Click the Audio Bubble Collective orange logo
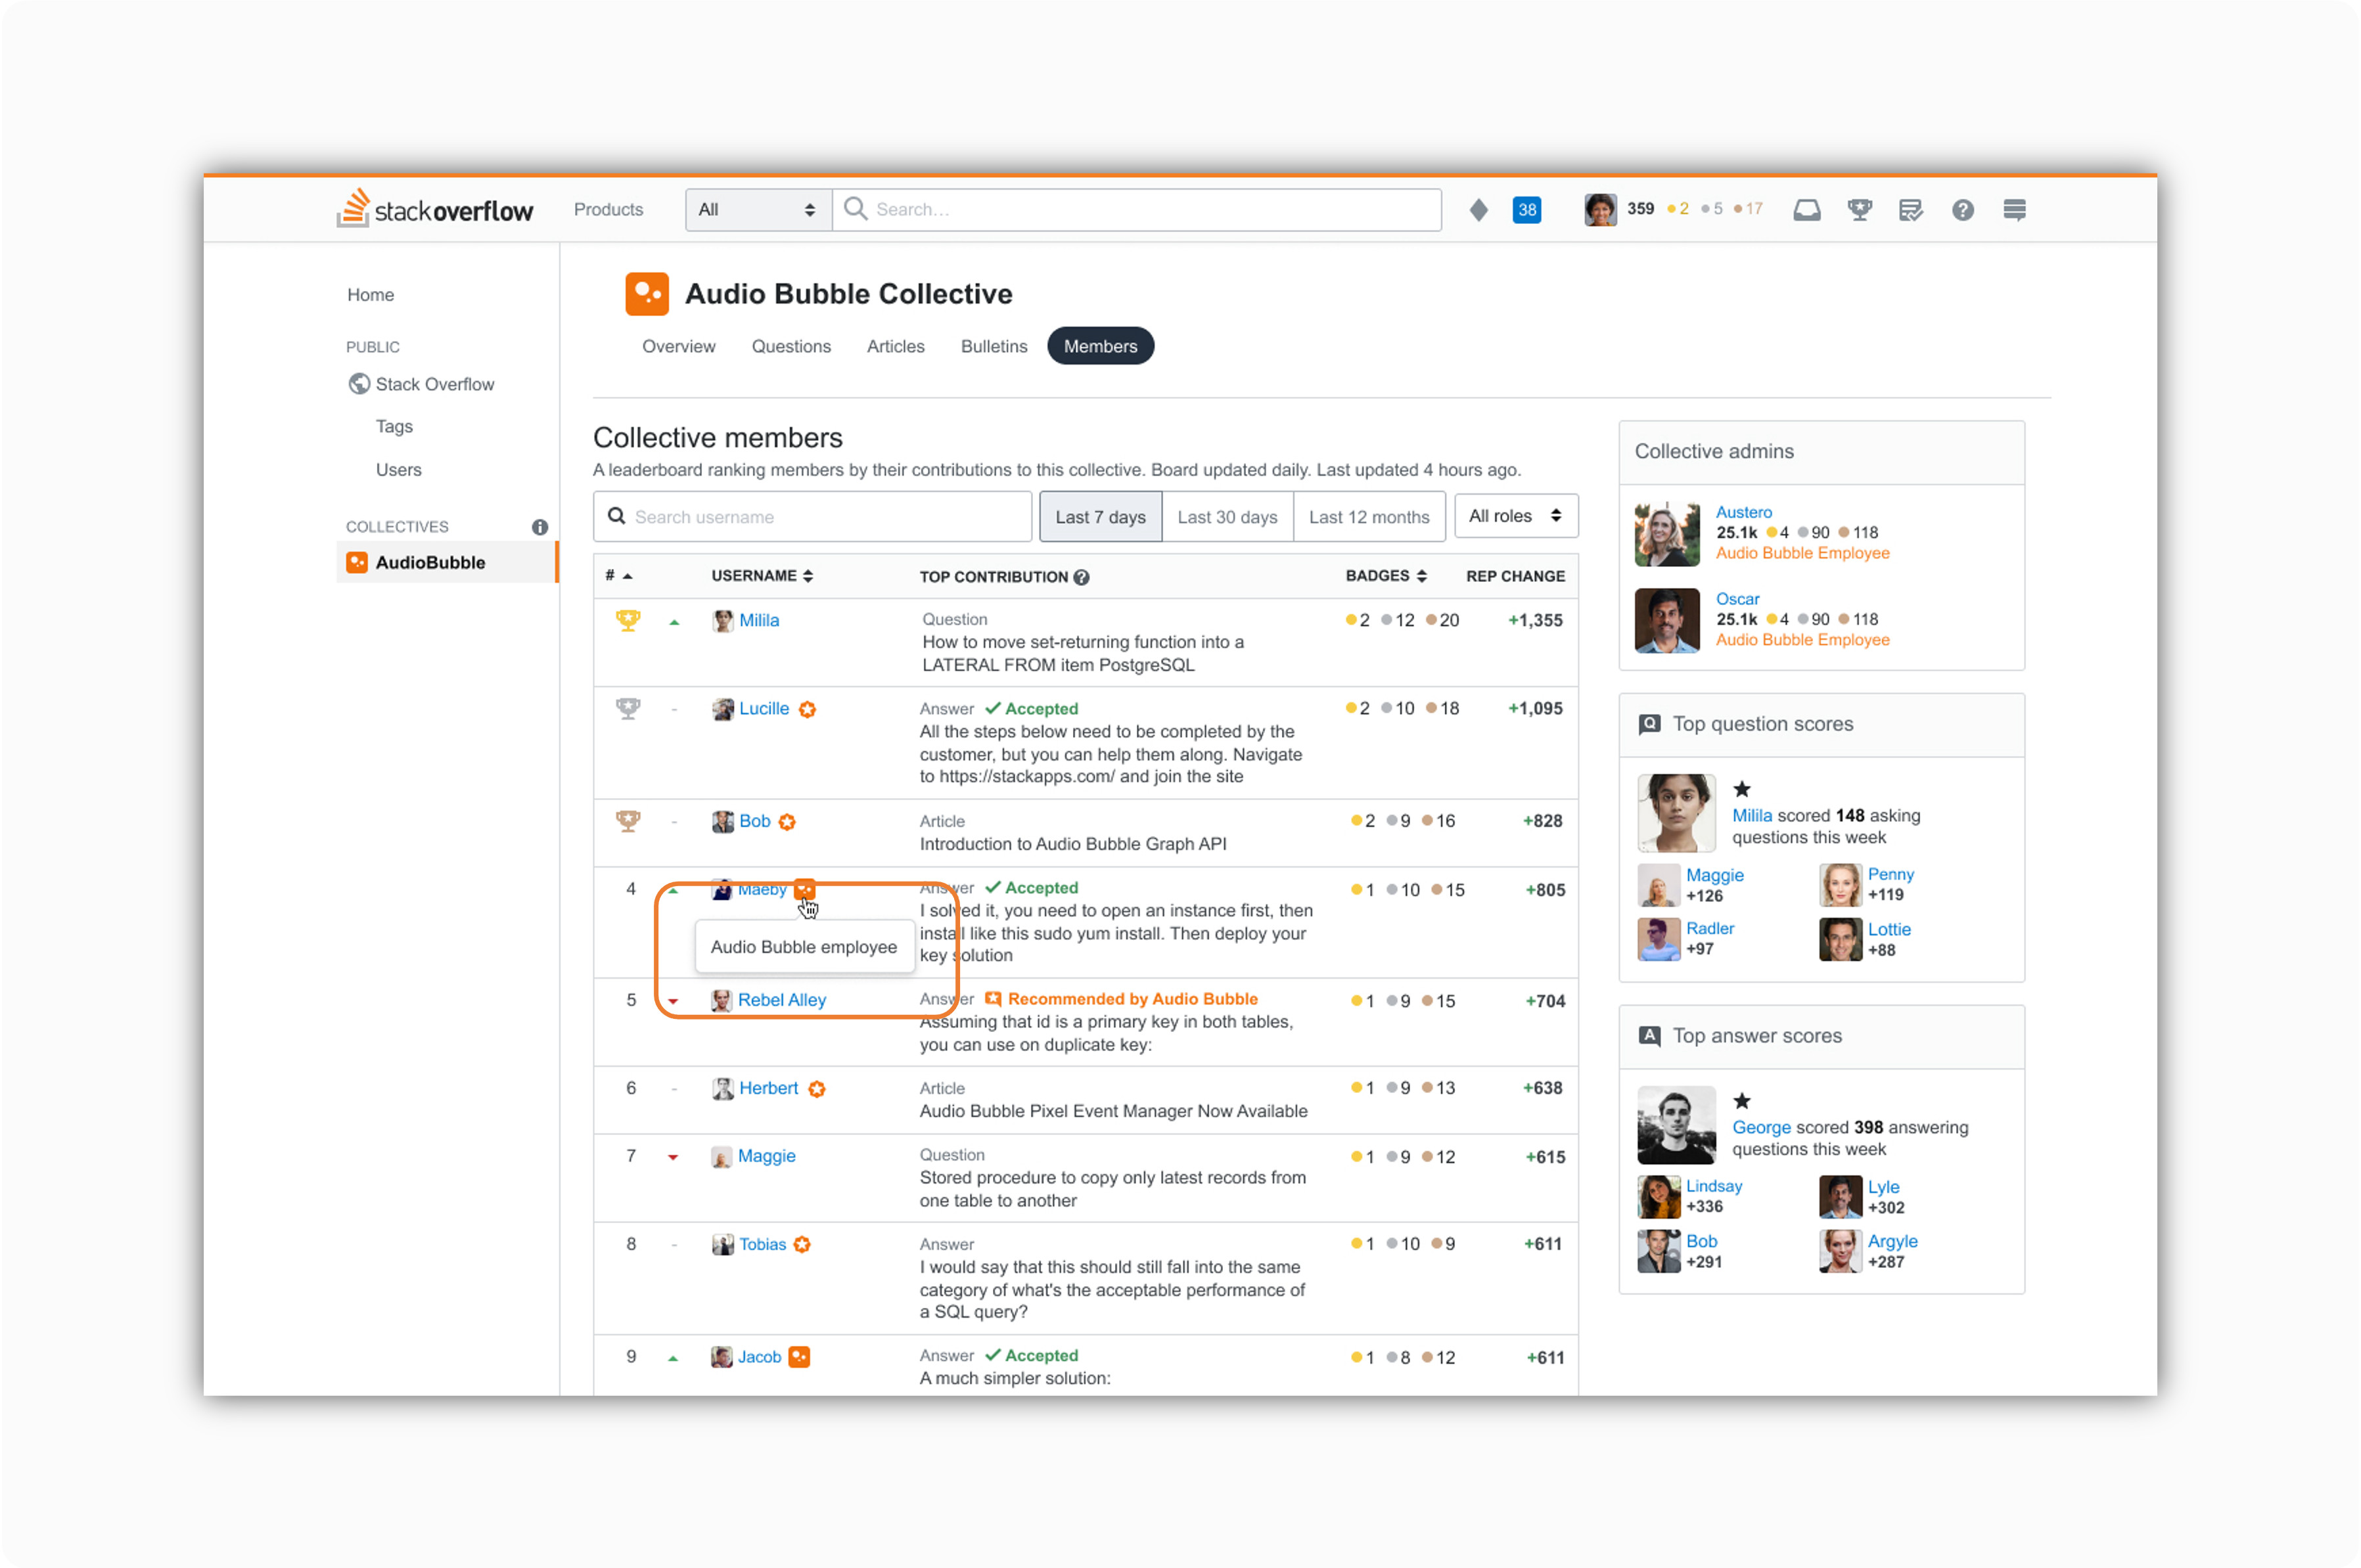The image size is (2361, 1568). tap(647, 294)
